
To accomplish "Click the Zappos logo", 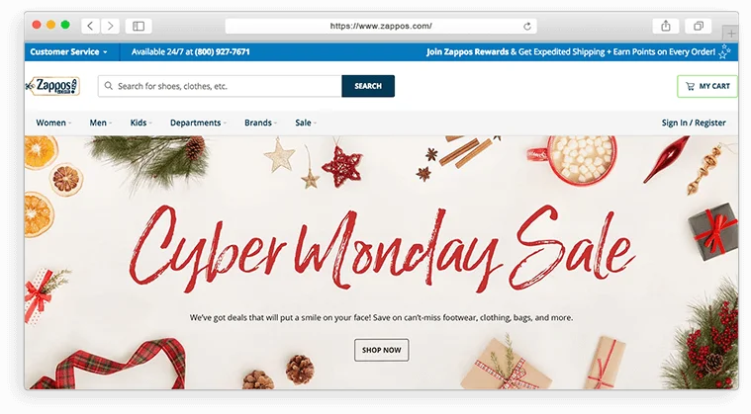I will point(52,86).
